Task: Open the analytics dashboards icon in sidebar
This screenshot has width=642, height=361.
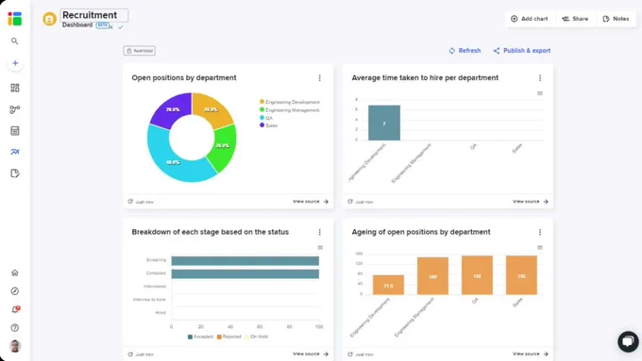Action: pos(15,152)
